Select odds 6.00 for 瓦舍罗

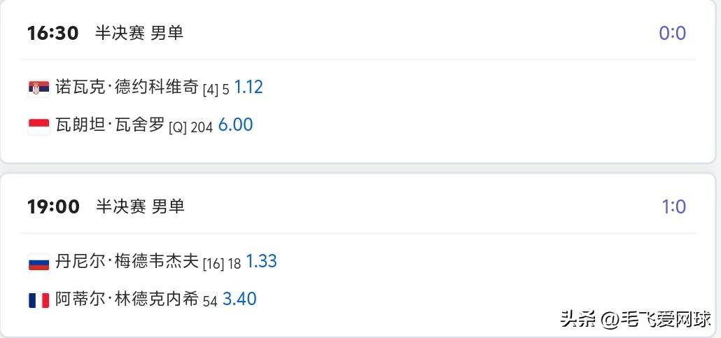(x=235, y=126)
